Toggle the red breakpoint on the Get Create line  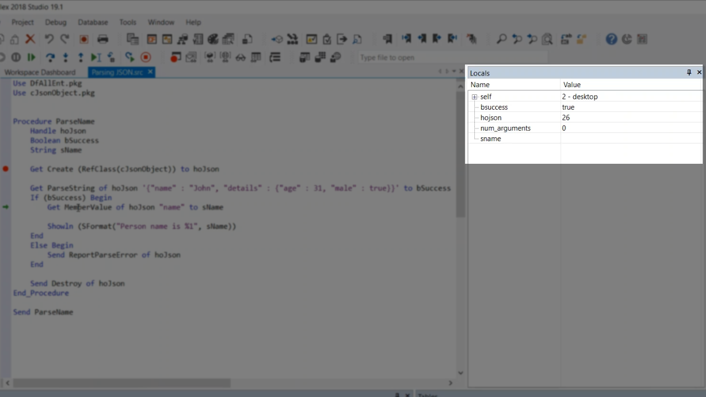[x=6, y=169]
